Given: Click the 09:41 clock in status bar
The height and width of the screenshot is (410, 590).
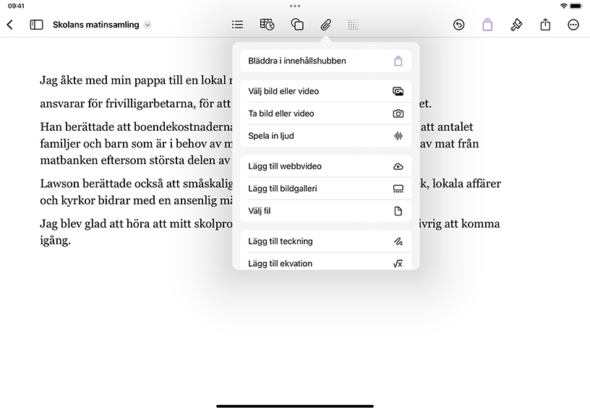Looking at the screenshot, I should click(x=16, y=6).
